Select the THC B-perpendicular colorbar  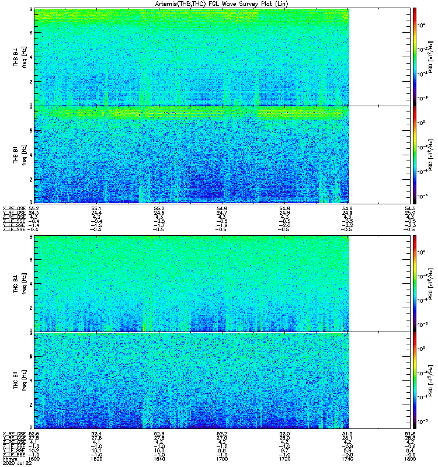[415, 284]
